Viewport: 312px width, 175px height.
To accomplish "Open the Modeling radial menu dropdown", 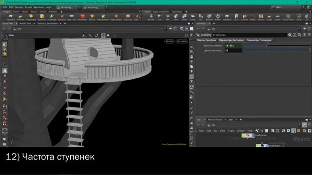I will (x=95, y=7).
